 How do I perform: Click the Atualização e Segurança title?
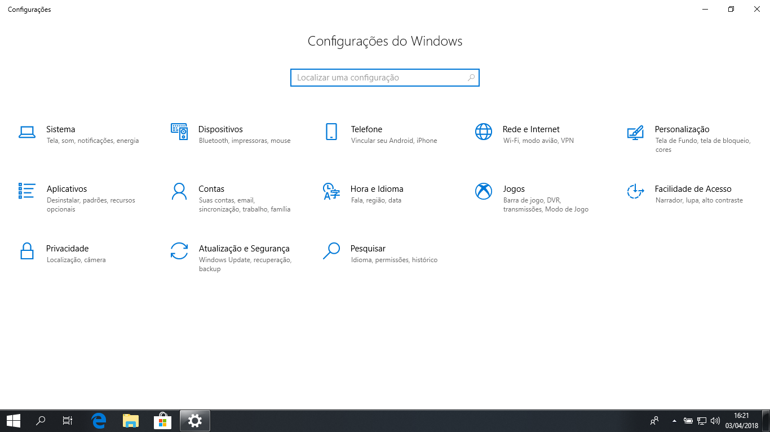(244, 249)
